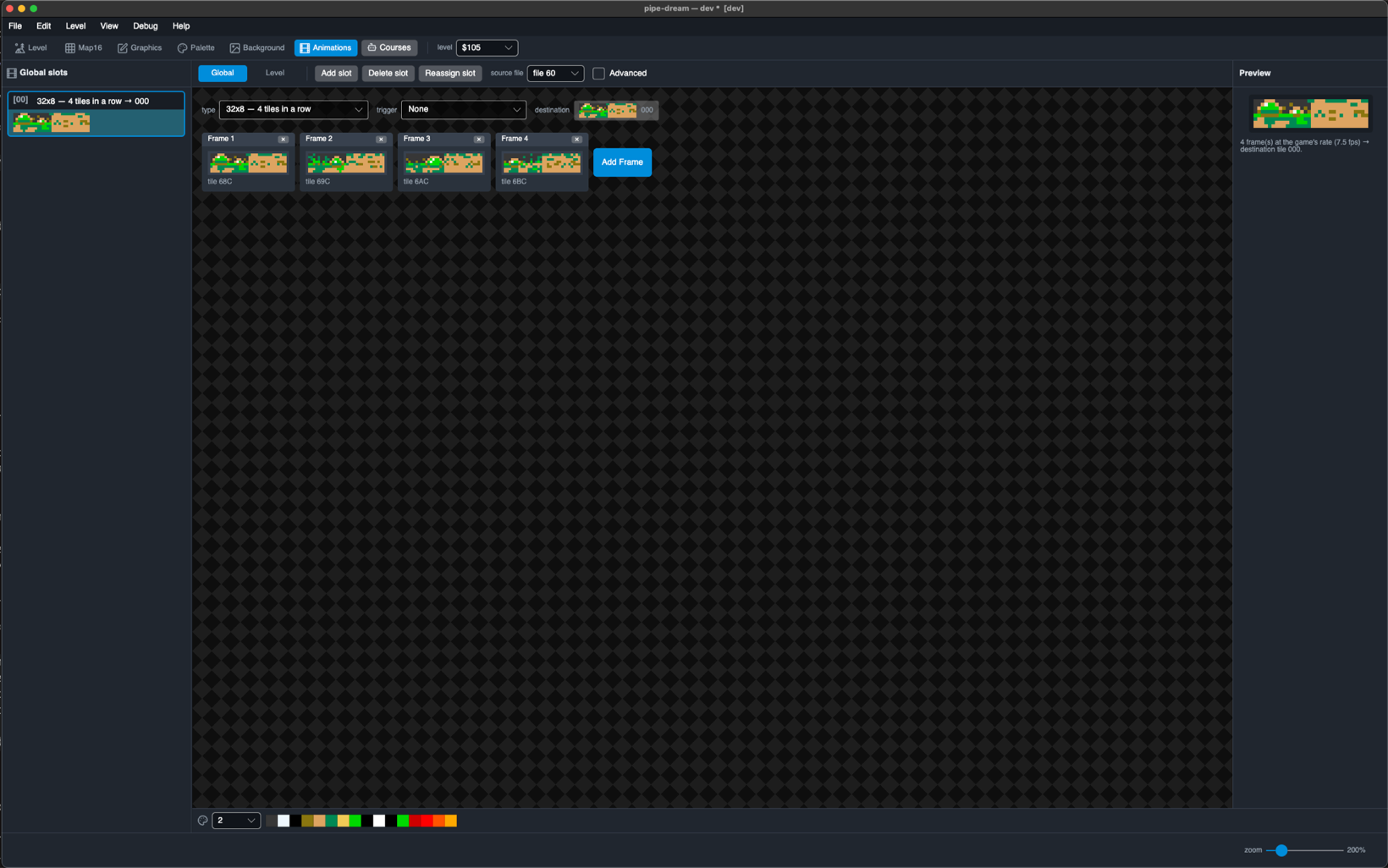Open the View menu

tap(109, 26)
